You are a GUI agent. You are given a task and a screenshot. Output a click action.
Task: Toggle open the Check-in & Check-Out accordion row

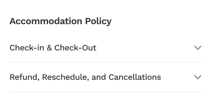point(106,48)
